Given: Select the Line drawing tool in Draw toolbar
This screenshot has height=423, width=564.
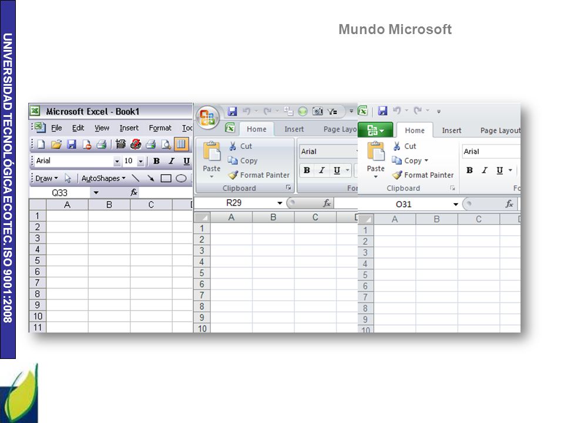Looking at the screenshot, I should pos(135,178).
